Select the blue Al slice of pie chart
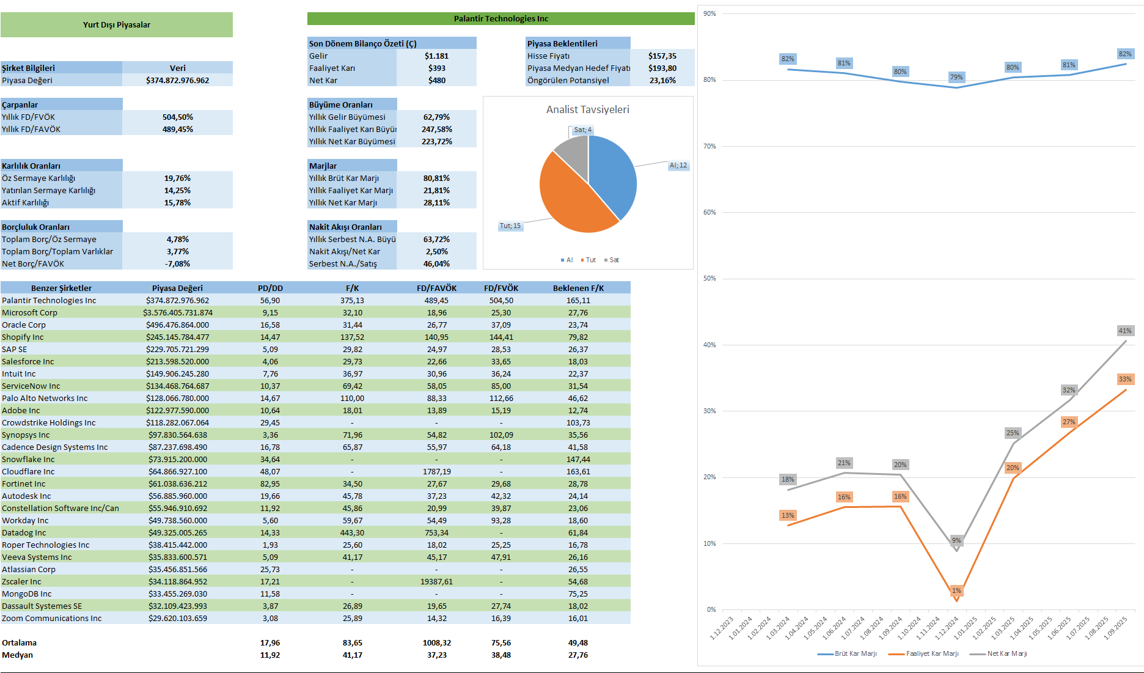The height and width of the screenshot is (673, 1144). coord(613,174)
